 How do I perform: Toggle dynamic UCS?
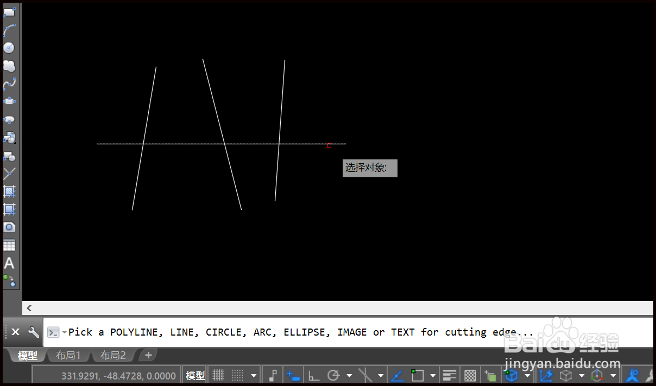point(546,375)
